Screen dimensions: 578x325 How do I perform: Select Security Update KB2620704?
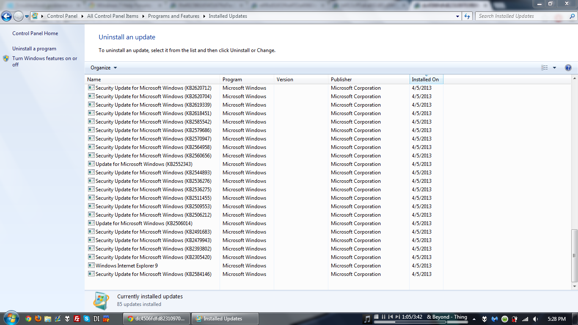click(x=265, y=96)
